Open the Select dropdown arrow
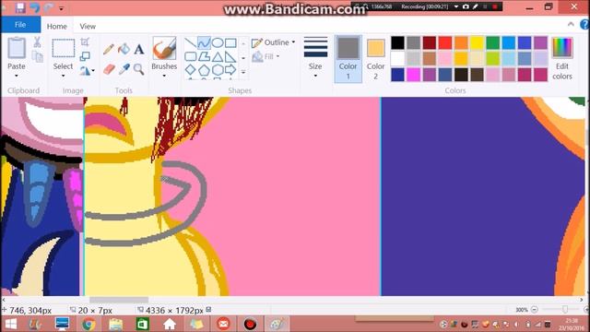The height and width of the screenshot is (332, 590). (63, 76)
